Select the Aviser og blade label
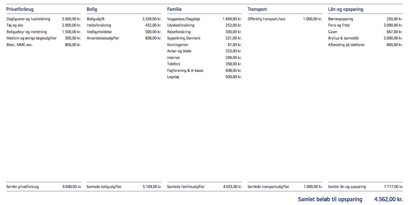The width and height of the screenshot is (410, 205). [x=179, y=51]
